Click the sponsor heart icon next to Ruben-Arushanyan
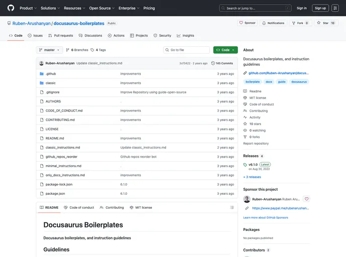Image resolution: width=346 pixels, height=257 pixels. click(306, 199)
